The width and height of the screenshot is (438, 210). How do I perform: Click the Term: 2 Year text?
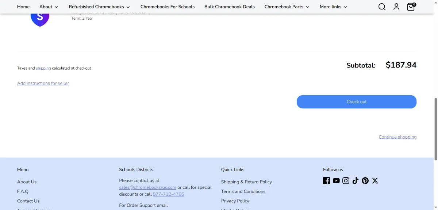point(82,18)
